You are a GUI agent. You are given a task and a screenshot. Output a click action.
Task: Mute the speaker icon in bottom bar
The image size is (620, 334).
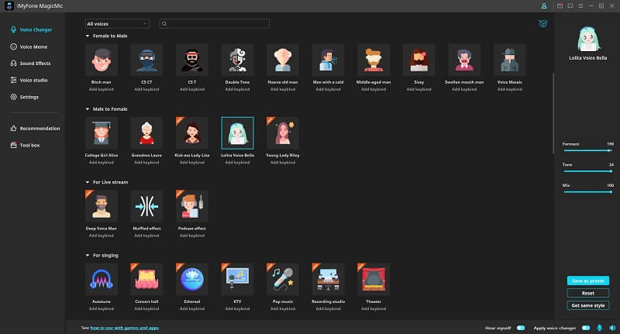click(612, 328)
